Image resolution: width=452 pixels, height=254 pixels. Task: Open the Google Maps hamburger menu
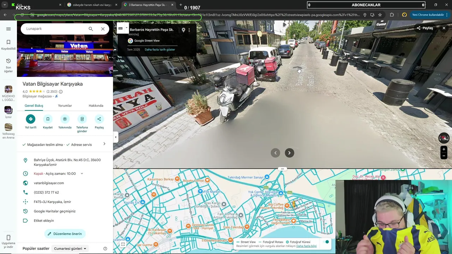coord(8,29)
